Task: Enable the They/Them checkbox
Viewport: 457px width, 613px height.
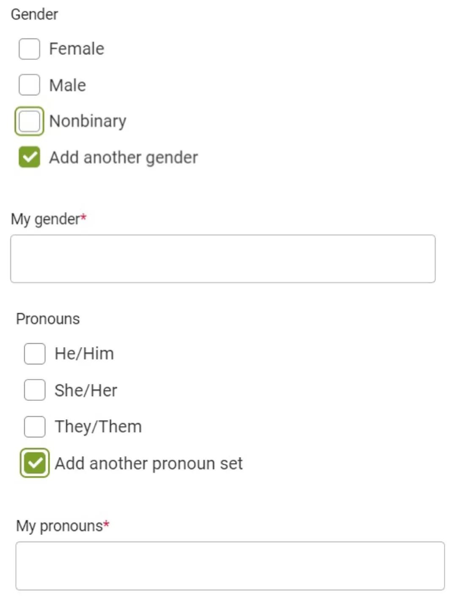Action: 35,427
